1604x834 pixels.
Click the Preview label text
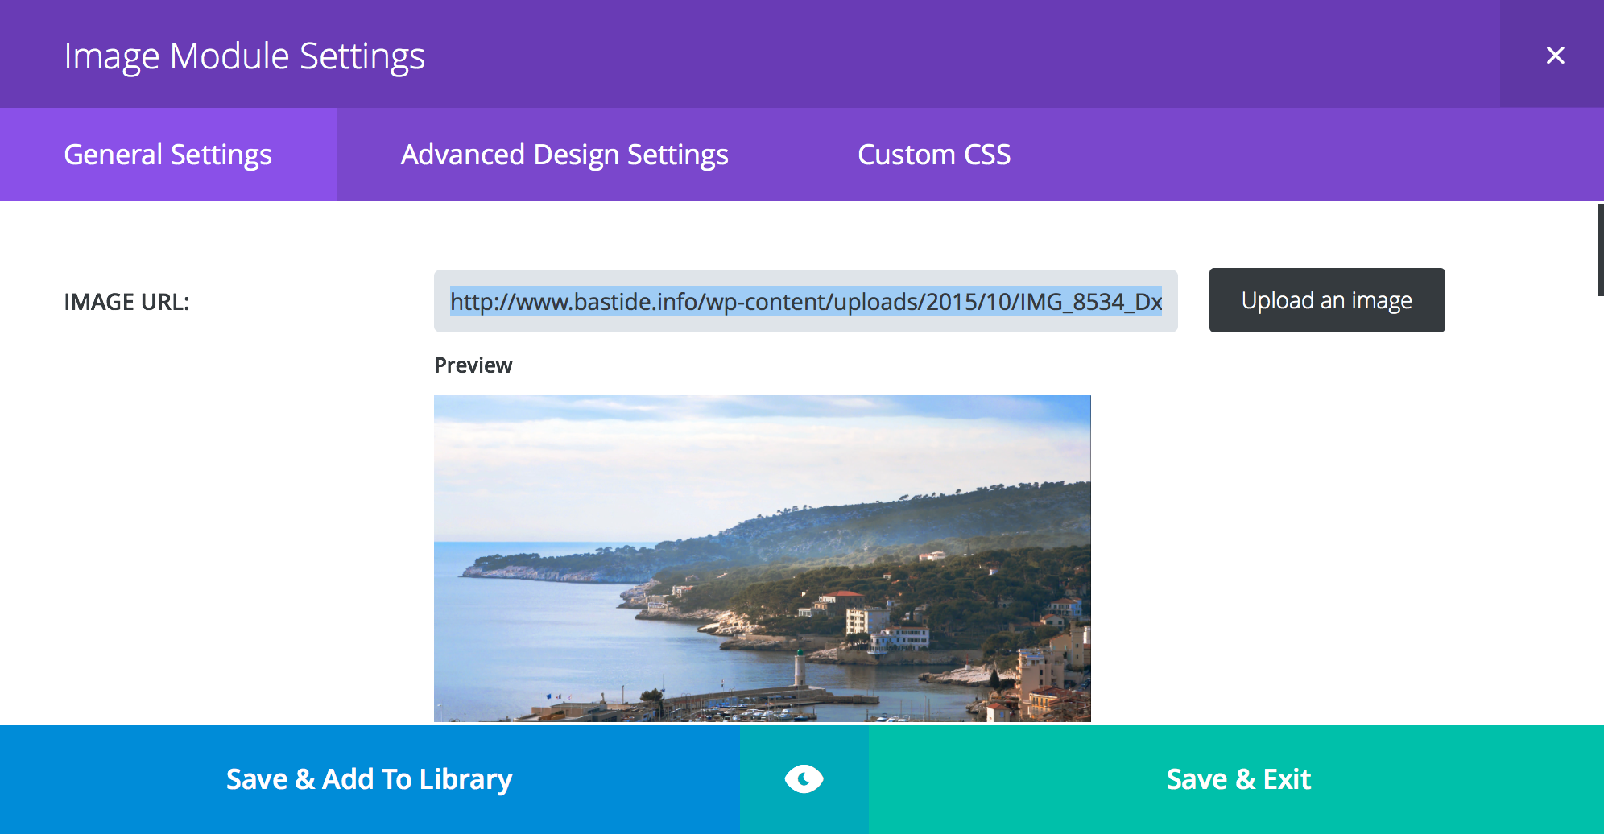(473, 365)
